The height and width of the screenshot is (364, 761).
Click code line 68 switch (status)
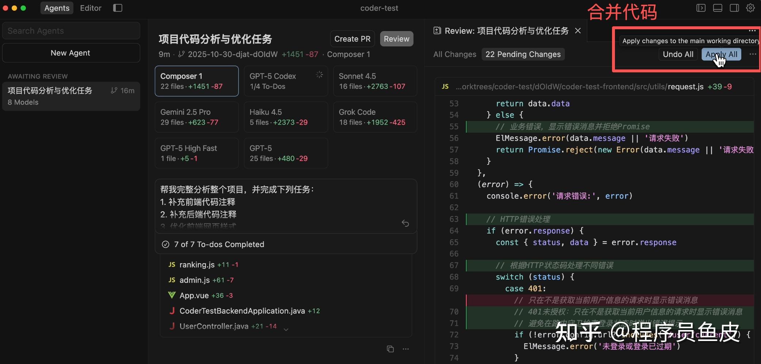[535, 277]
